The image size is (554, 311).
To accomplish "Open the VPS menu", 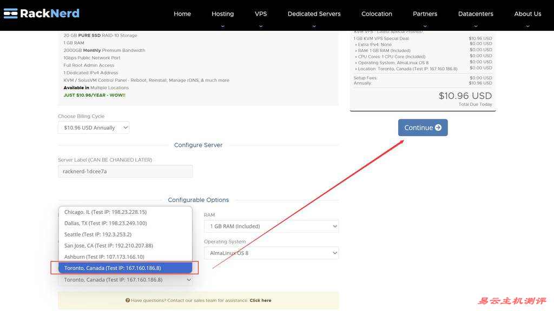I will [261, 13].
